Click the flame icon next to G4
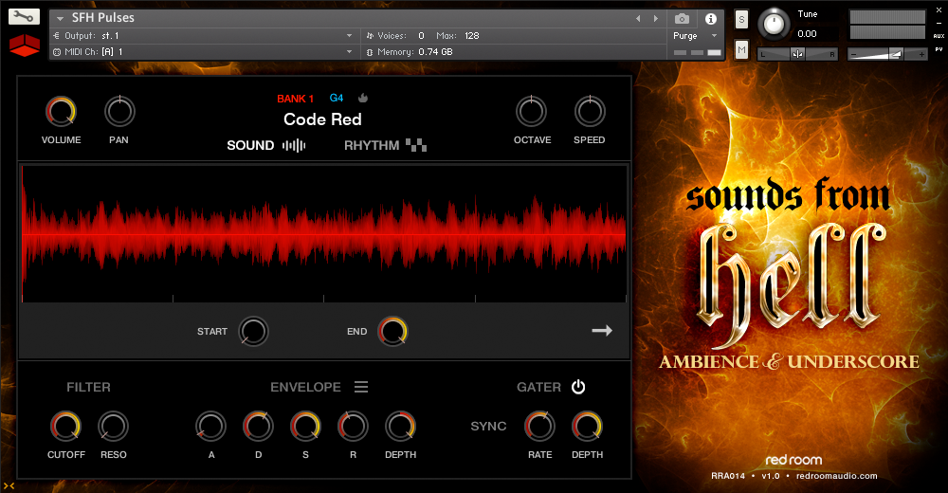The image size is (948, 493). click(363, 98)
